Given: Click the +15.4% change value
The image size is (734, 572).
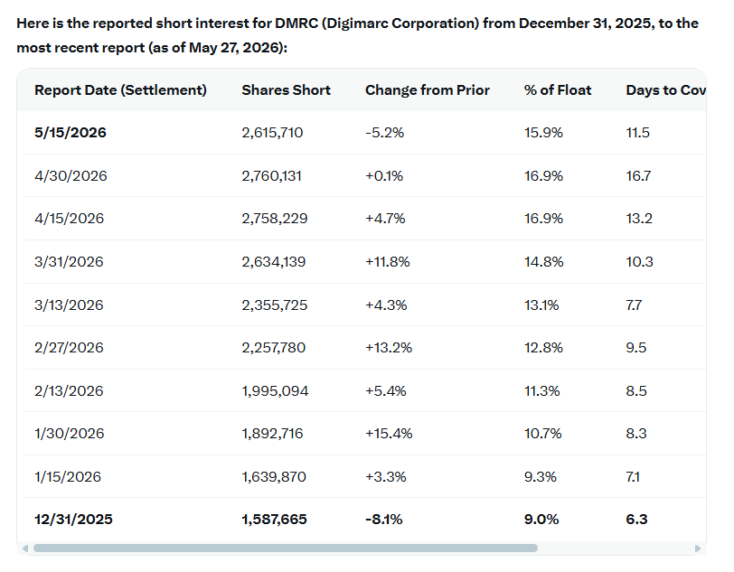Looking at the screenshot, I should pyautogui.click(x=389, y=433).
